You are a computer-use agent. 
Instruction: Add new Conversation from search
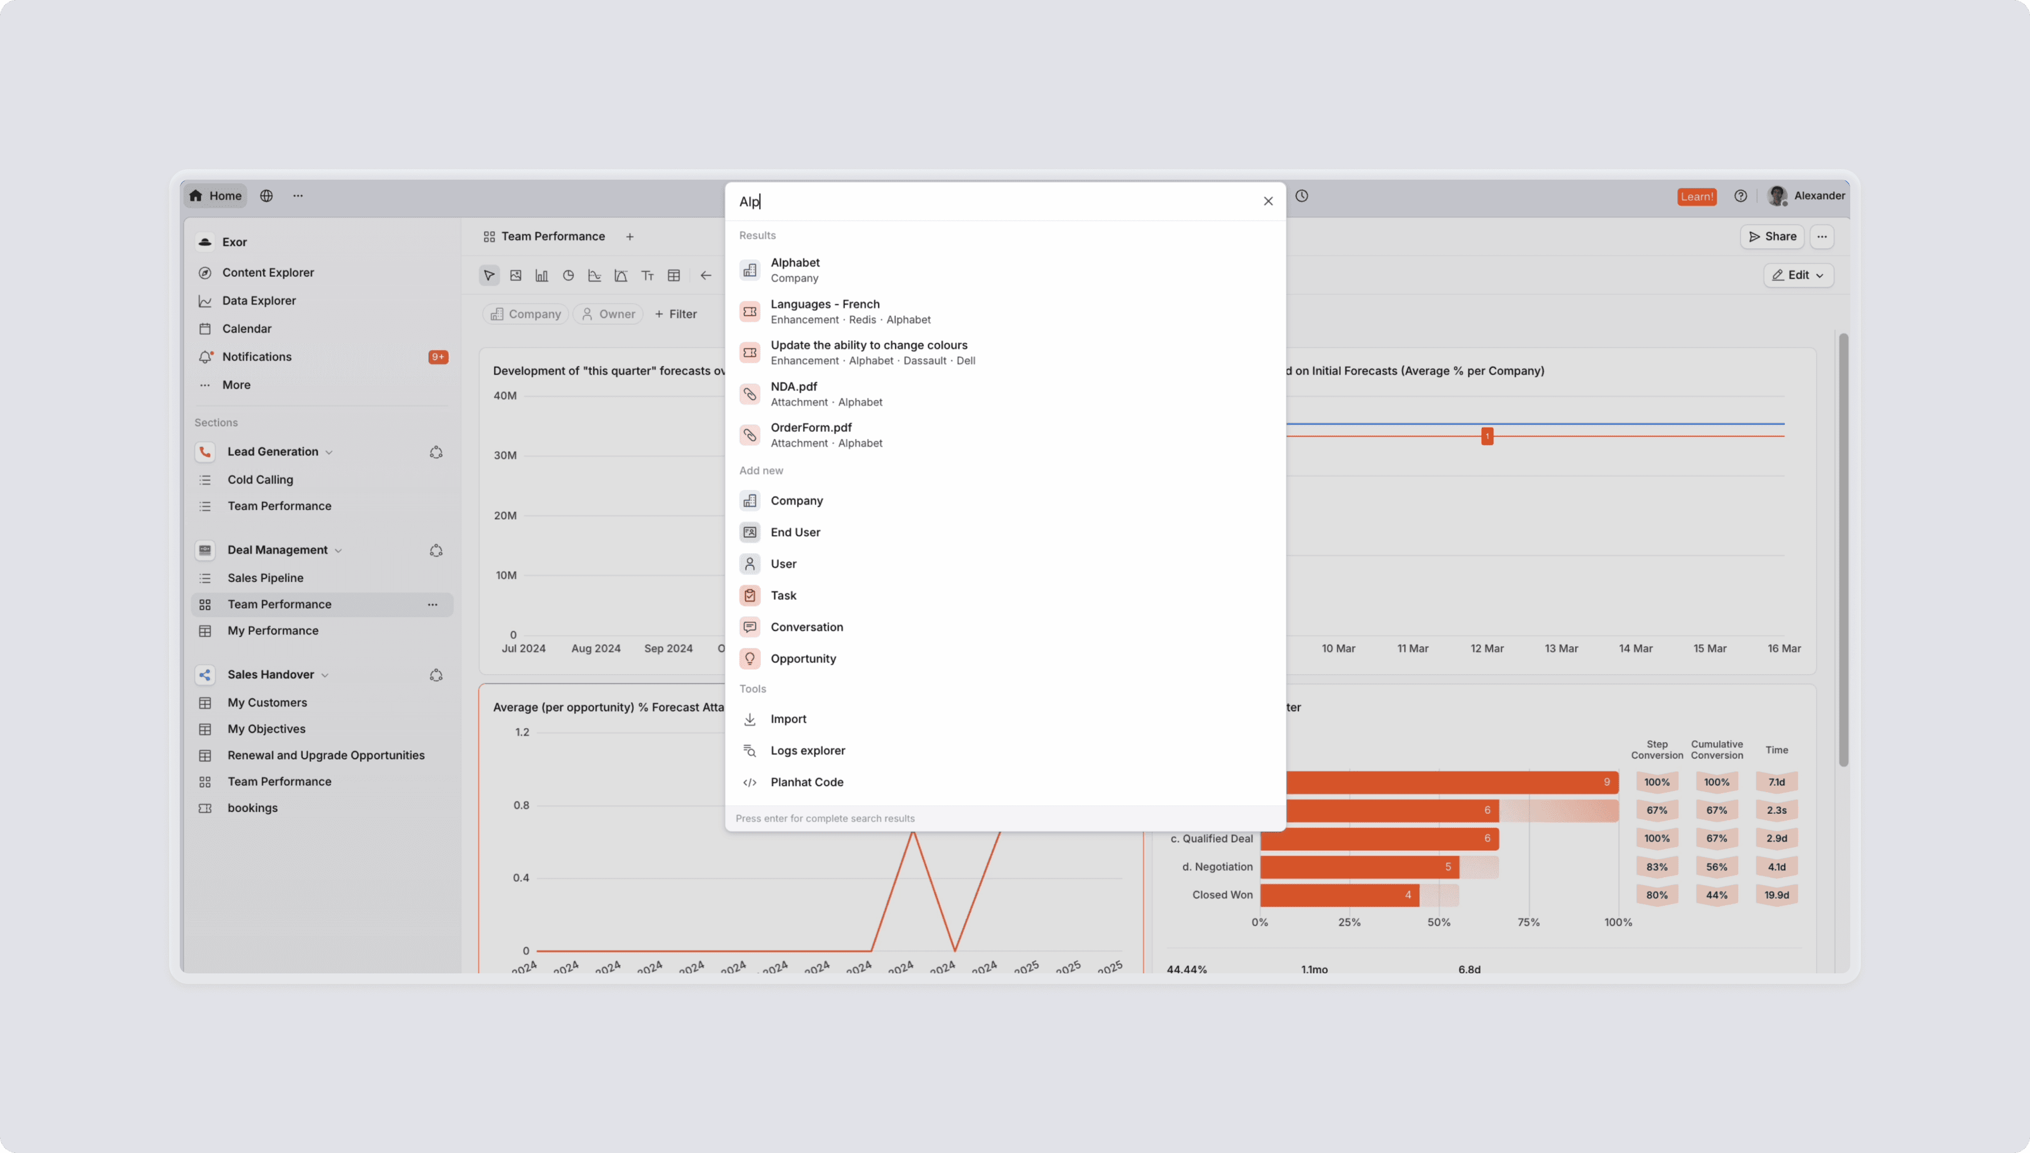[1004, 627]
